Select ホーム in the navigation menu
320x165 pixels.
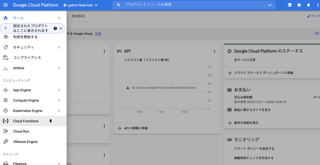(33, 18)
